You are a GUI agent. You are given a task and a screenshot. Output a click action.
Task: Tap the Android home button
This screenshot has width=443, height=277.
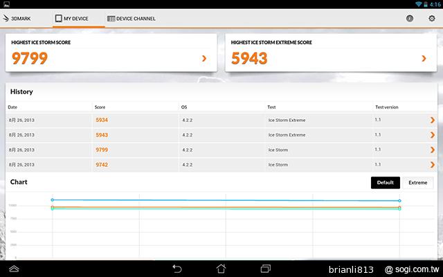pos(221,269)
